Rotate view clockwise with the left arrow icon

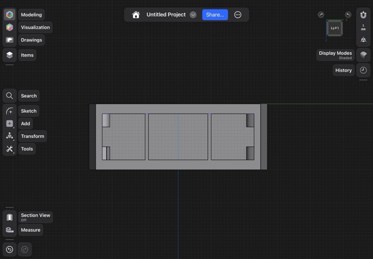pyautogui.click(x=321, y=15)
